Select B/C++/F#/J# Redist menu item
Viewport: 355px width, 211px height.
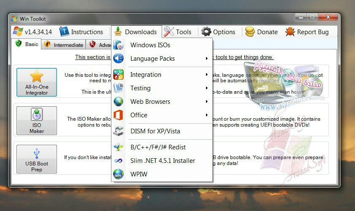pyautogui.click(x=162, y=147)
